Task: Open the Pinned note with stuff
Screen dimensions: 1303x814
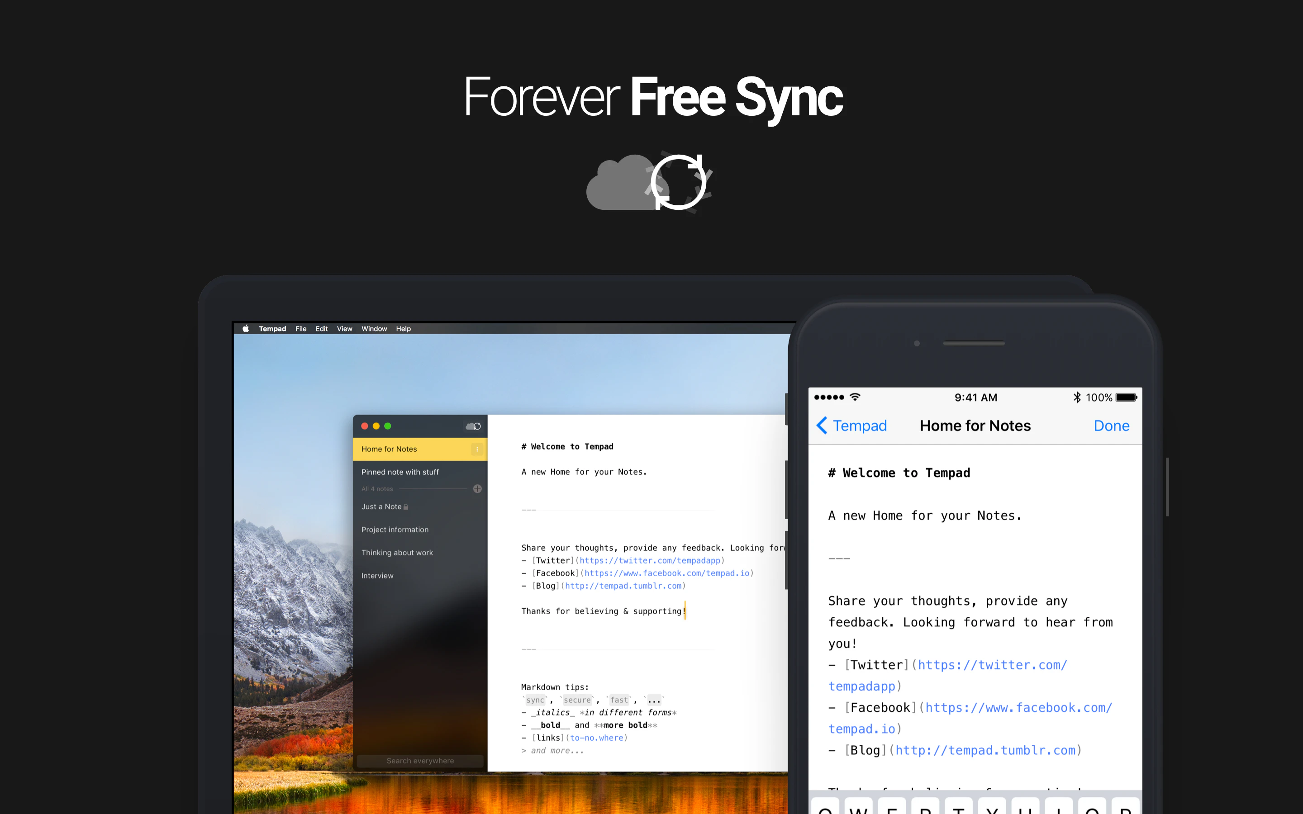Action: (400, 472)
